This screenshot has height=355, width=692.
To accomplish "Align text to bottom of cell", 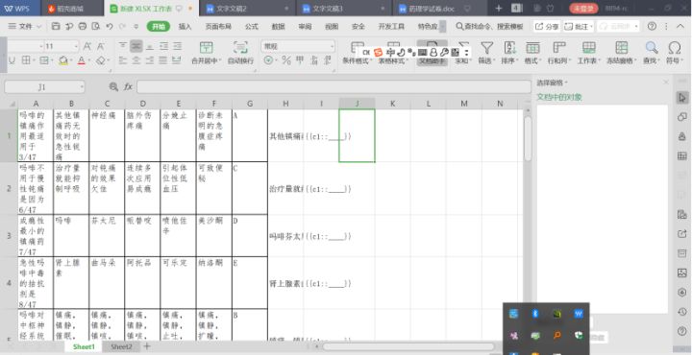I will pos(150,46).
